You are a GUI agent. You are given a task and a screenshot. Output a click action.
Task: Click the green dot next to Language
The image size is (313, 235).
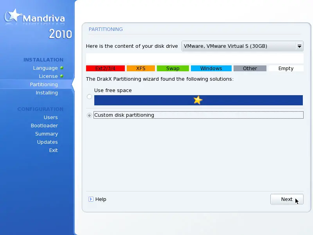tap(62, 68)
